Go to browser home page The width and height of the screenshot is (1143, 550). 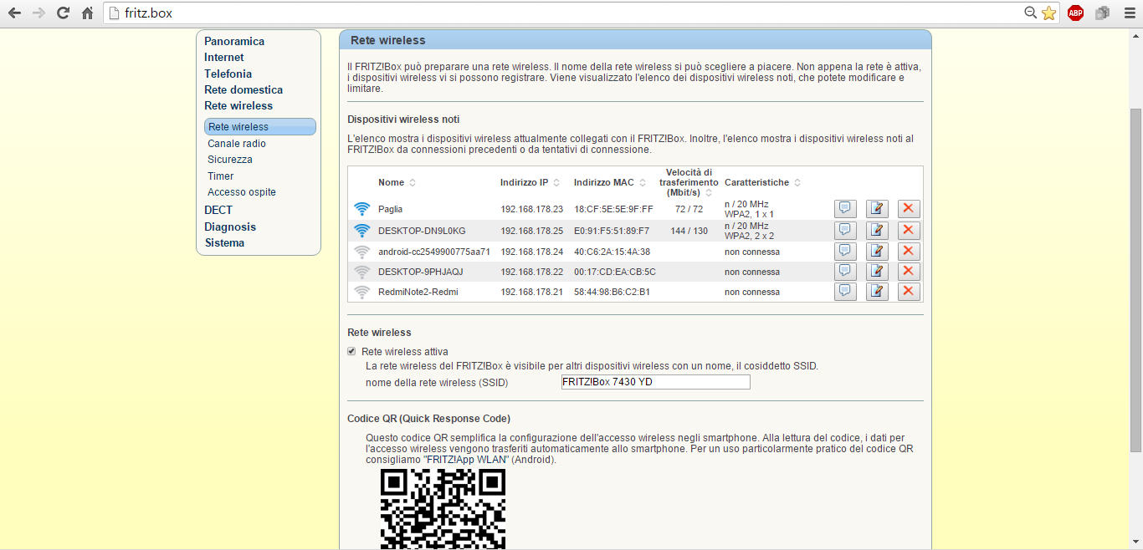tap(87, 13)
